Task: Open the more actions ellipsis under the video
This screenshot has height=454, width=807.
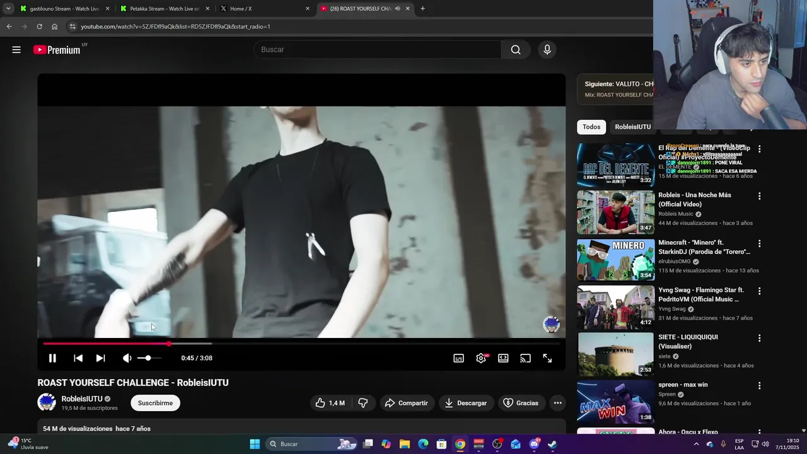Action: click(x=557, y=403)
